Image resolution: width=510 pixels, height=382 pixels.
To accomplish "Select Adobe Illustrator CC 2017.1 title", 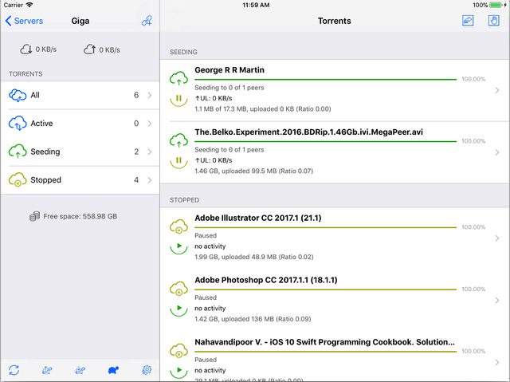I will (258, 218).
